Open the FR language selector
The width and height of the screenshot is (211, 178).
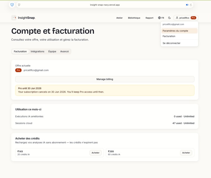(161, 18)
